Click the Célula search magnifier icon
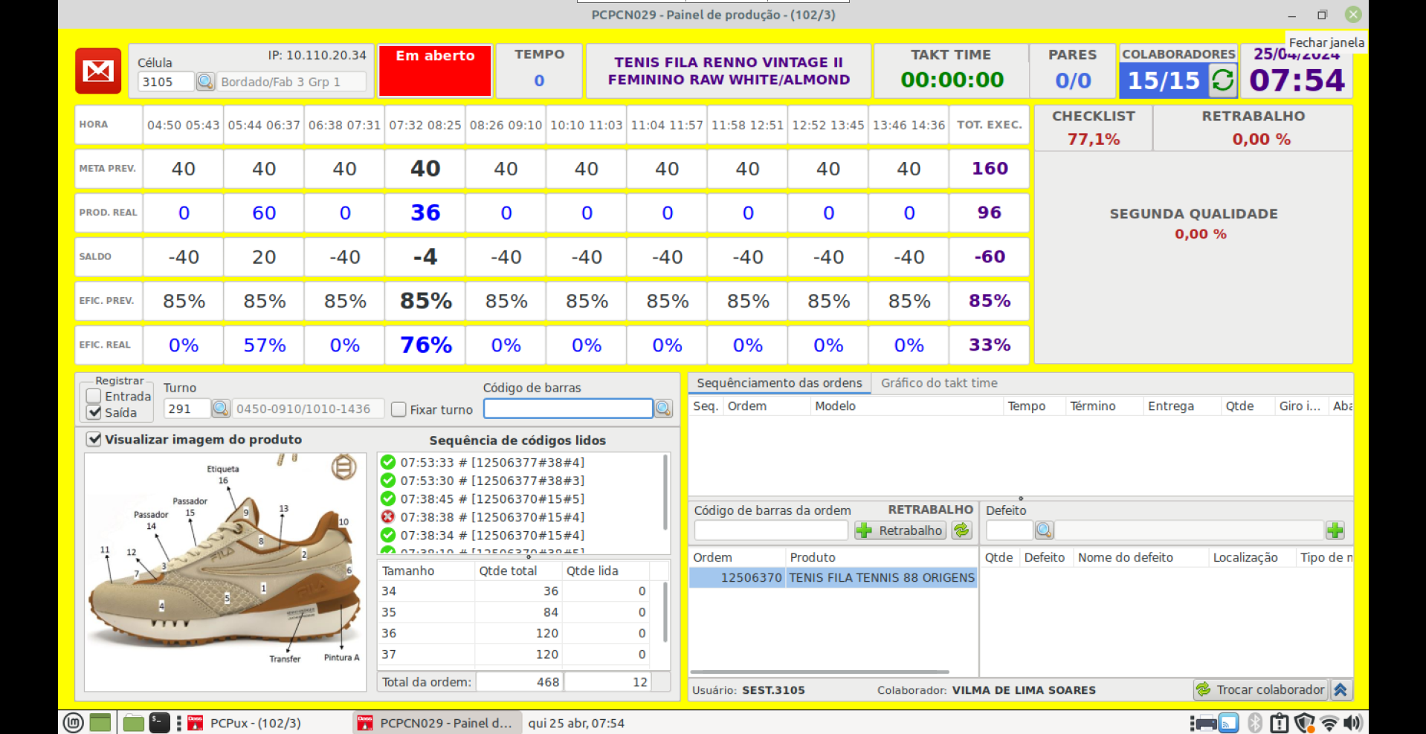This screenshot has height=734, width=1426. pyautogui.click(x=205, y=82)
